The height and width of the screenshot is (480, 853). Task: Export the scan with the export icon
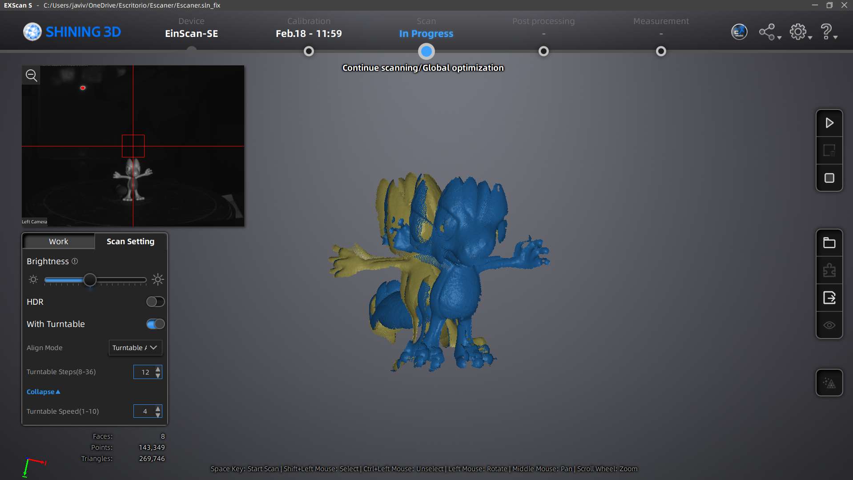[829, 298]
